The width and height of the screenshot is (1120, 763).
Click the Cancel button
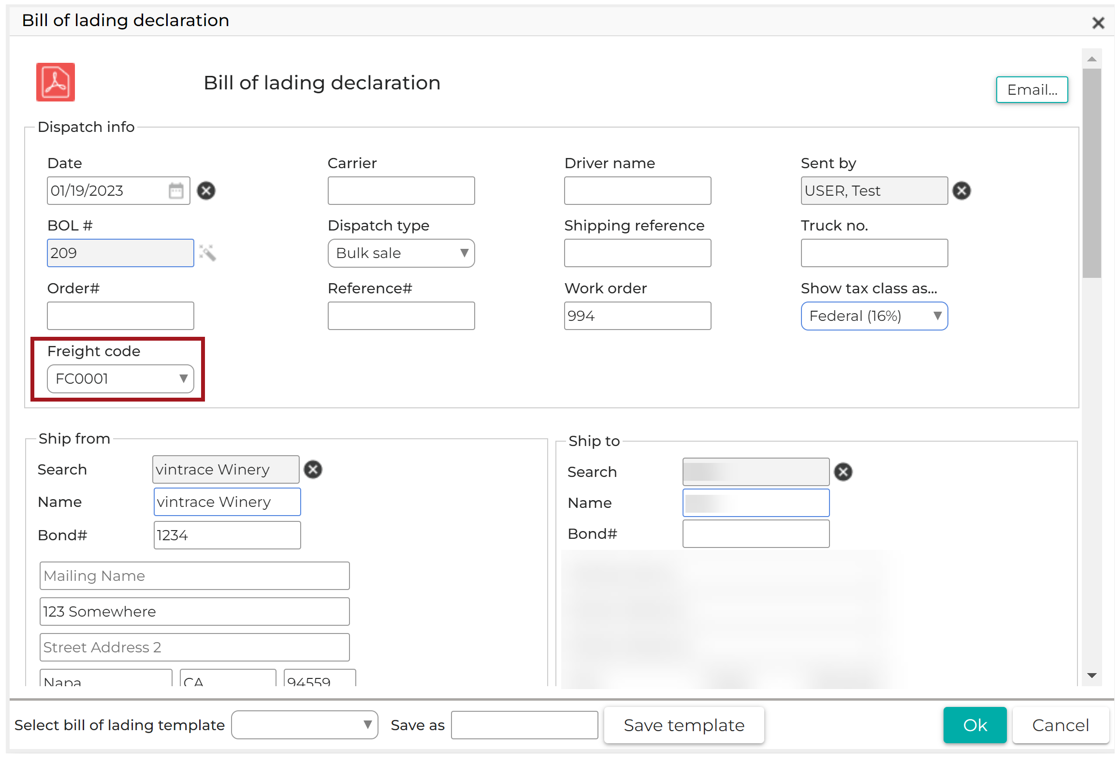pyautogui.click(x=1061, y=725)
